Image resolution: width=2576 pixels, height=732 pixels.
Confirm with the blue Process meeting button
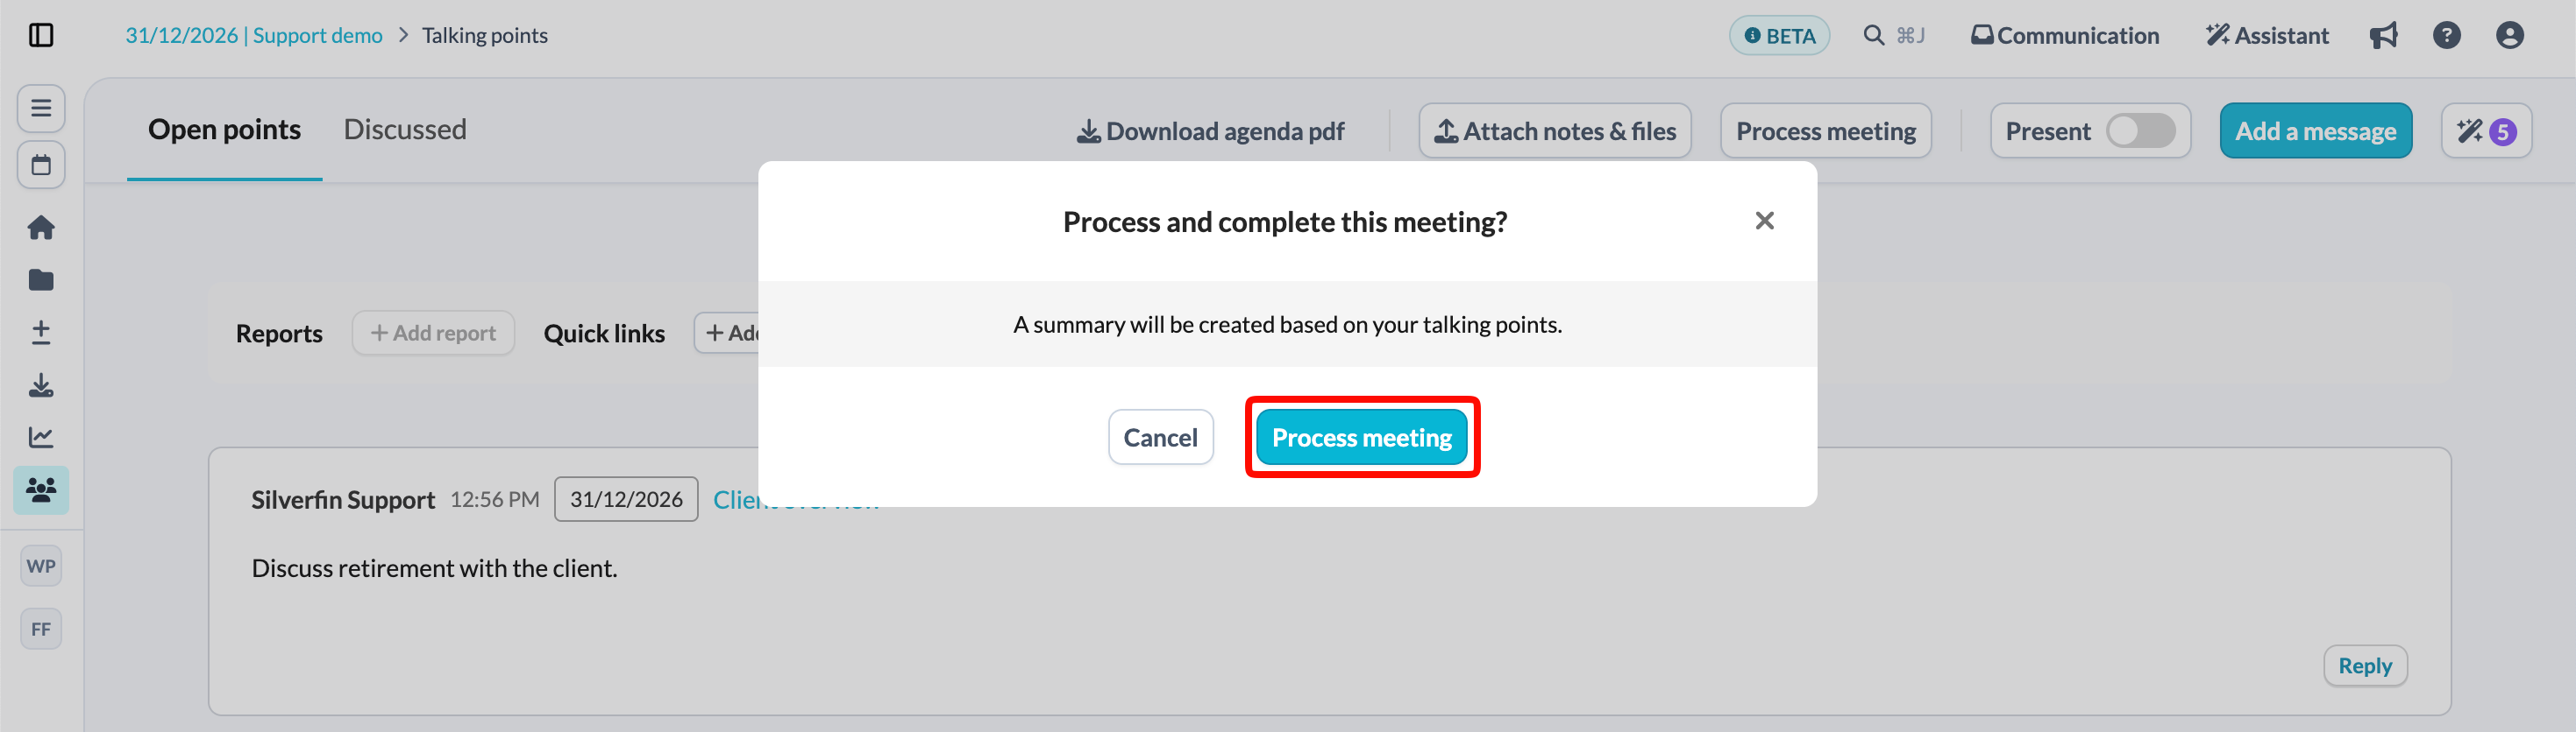point(1361,438)
